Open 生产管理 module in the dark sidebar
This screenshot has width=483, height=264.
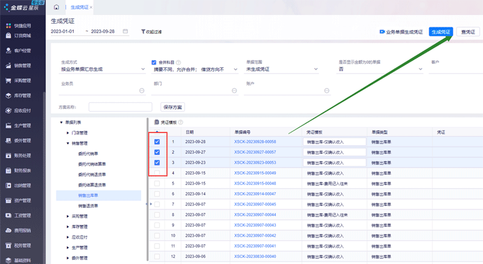tap(19, 125)
